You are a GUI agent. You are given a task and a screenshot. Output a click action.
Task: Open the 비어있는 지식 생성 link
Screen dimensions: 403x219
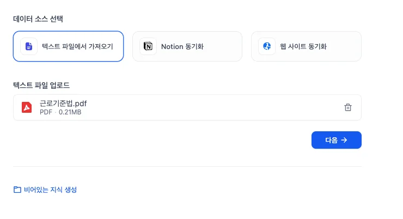pos(50,190)
